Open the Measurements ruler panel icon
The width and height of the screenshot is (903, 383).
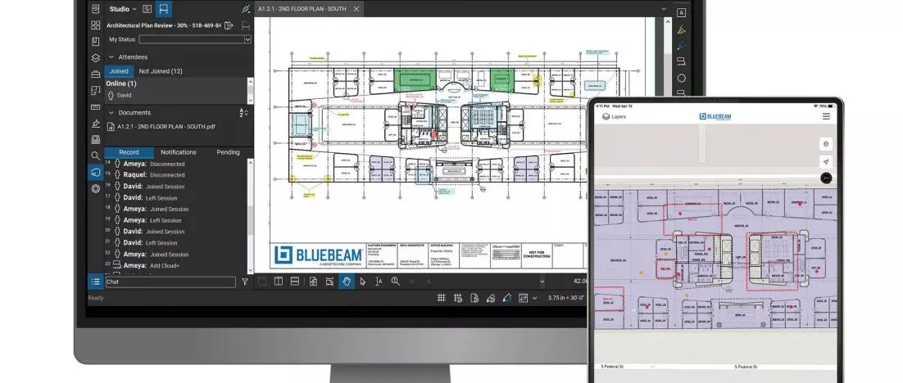(x=96, y=107)
